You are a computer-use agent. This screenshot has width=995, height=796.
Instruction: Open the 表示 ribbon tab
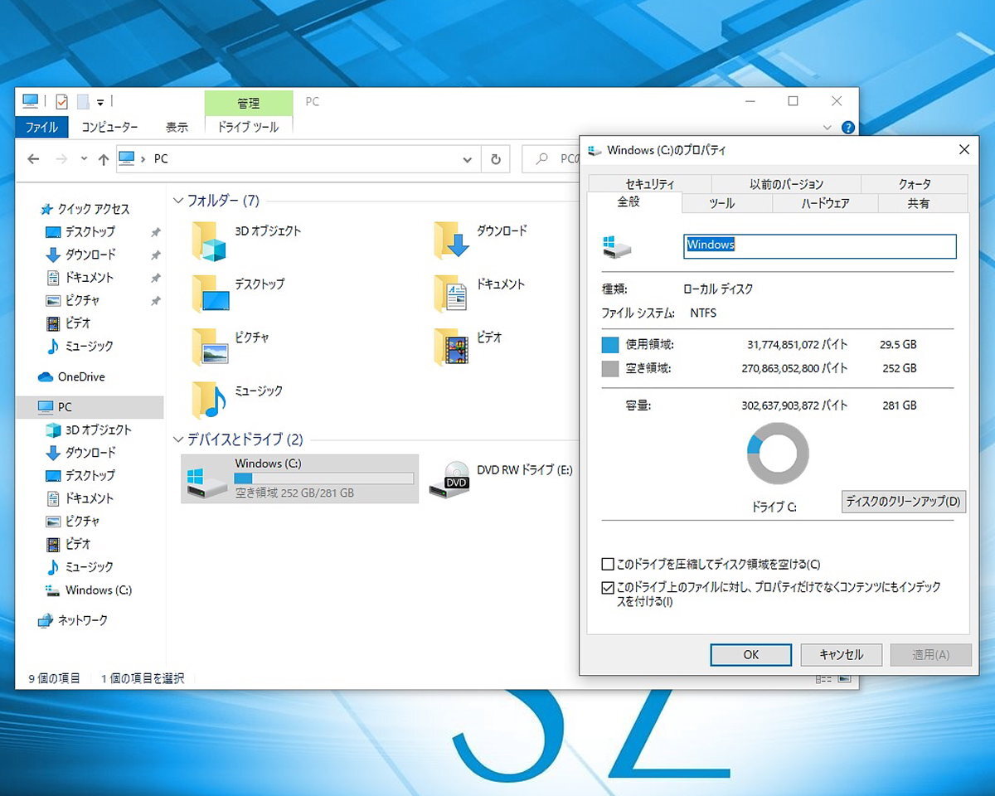coord(177,127)
